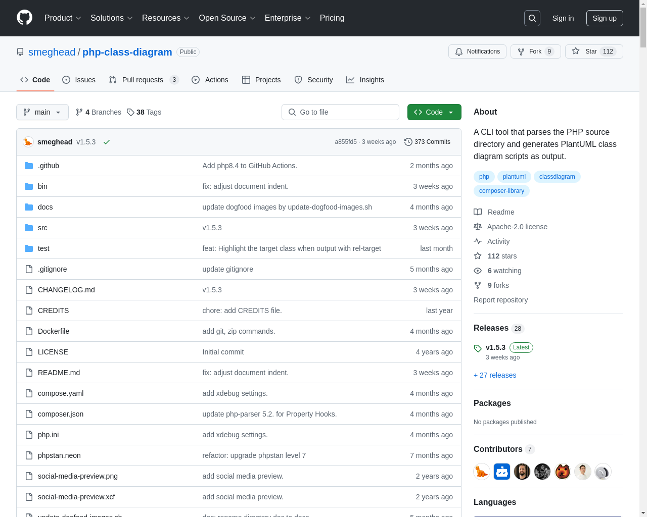Open the dark monochrome contributor avatar

[x=542, y=472]
